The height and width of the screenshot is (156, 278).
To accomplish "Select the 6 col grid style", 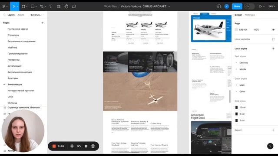I will (242, 114).
